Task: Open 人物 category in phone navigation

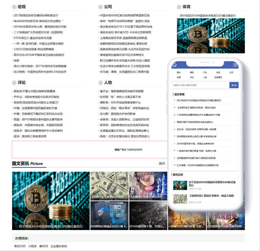Action: [x=205, y=77]
